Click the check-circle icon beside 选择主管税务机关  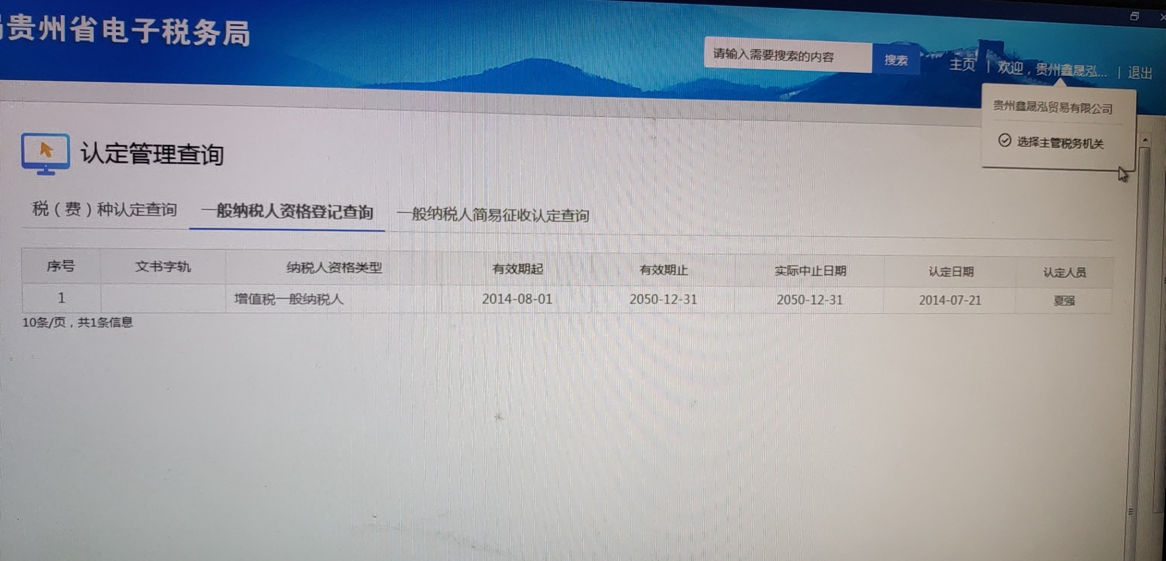[x=1004, y=141]
